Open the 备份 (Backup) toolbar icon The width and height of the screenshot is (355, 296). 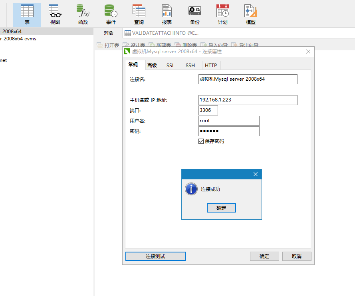click(195, 15)
